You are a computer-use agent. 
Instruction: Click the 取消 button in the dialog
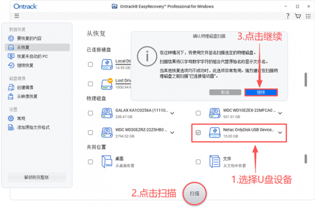coord(225,92)
